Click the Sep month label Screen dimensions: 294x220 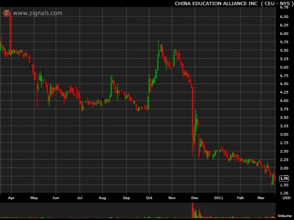click(126, 198)
